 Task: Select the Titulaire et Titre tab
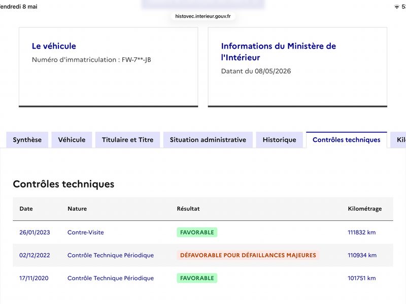[128, 140]
